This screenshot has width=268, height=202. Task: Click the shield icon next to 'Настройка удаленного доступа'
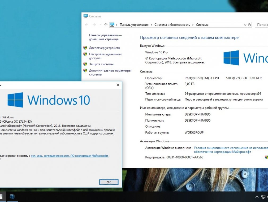coord(85,54)
